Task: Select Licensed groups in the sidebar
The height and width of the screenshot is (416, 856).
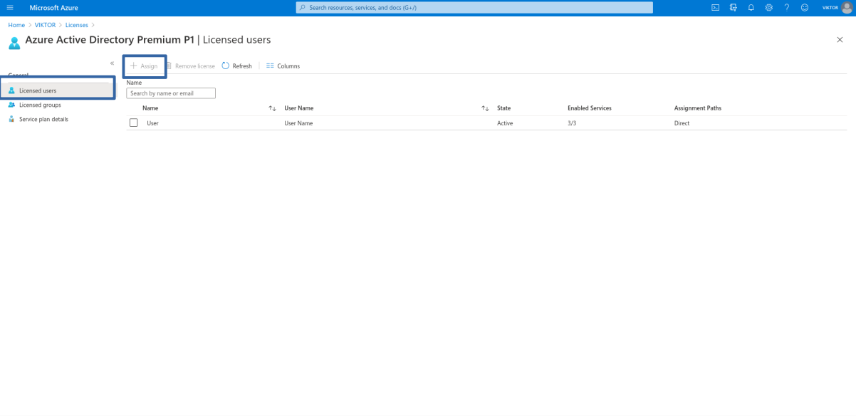Action: [x=40, y=105]
